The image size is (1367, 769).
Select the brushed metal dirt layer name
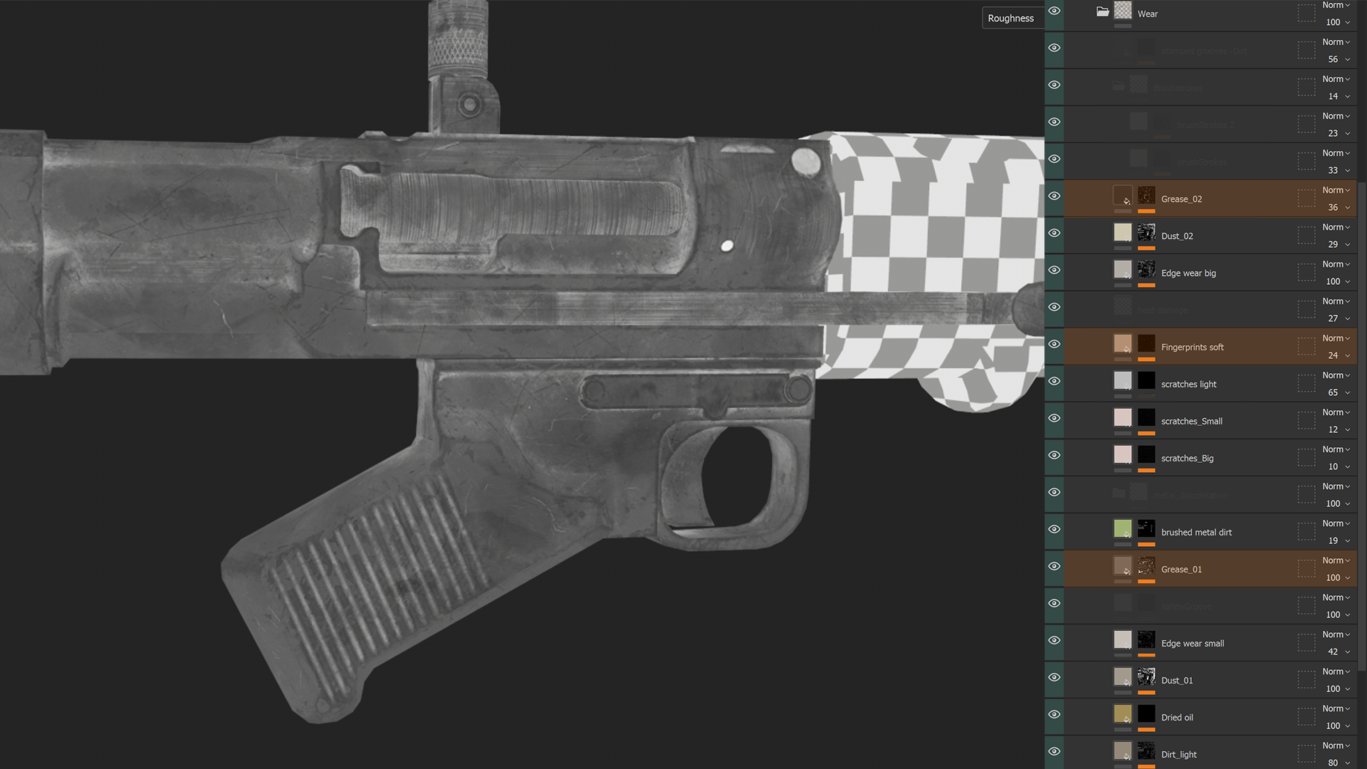[x=1196, y=532]
